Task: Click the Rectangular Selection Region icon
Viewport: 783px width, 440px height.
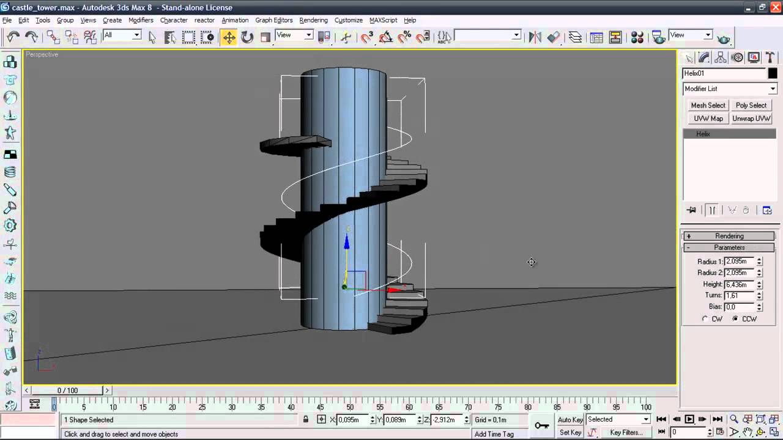Action: pyautogui.click(x=189, y=37)
